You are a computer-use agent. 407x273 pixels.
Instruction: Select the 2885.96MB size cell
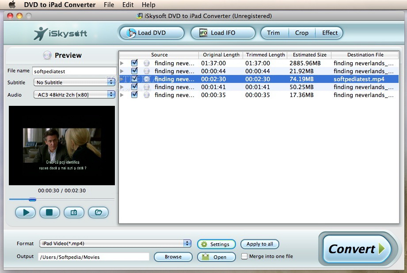[305, 63]
